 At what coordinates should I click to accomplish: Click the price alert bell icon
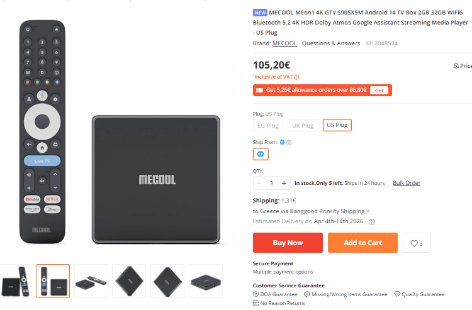click(456, 66)
